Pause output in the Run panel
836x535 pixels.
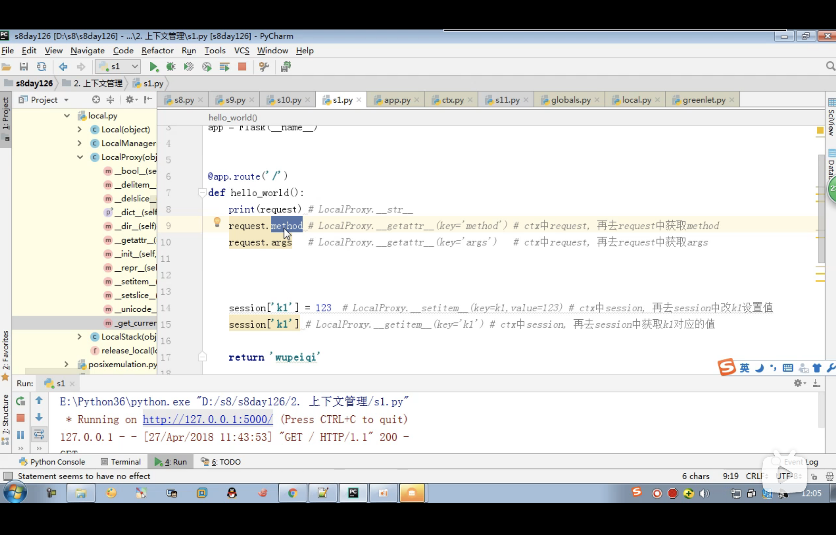click(x=20, y=435)
